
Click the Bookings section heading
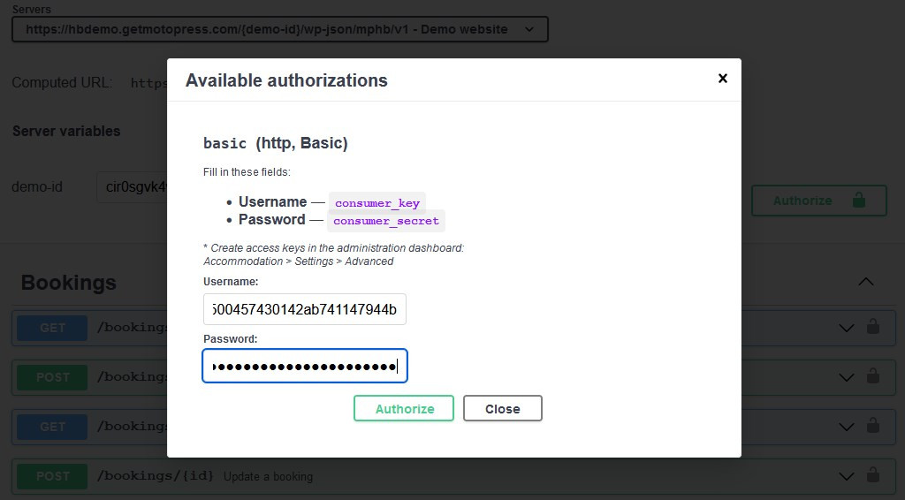pyautogui.click(x=69, y=283)
